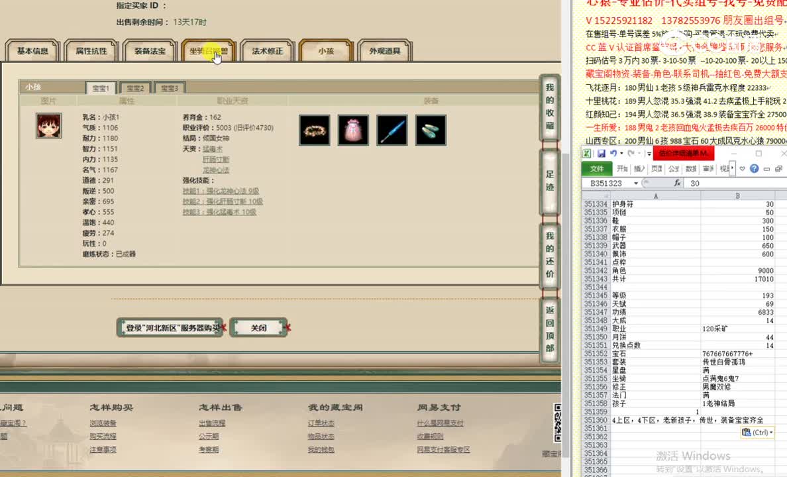This screenshot has width=787, height=477.
Task: Click the green shoes equipment icon
Action: pyautogui.click(x=431, y=130)
